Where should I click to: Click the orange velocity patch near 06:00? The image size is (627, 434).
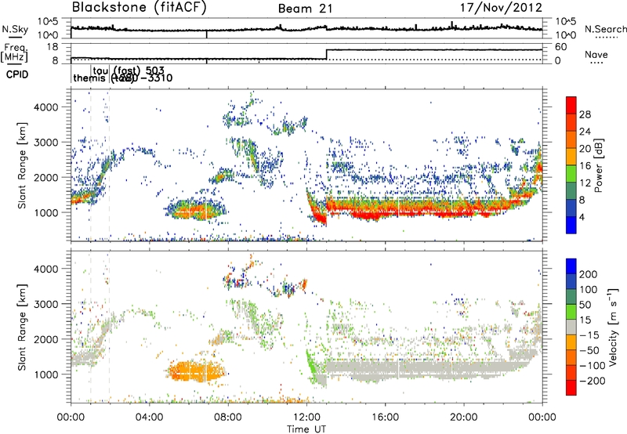[196, 371]
